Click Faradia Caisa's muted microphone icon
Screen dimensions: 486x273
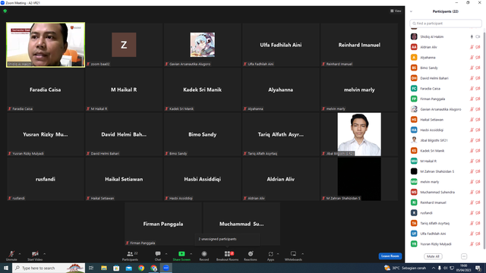tap(472, 89)
